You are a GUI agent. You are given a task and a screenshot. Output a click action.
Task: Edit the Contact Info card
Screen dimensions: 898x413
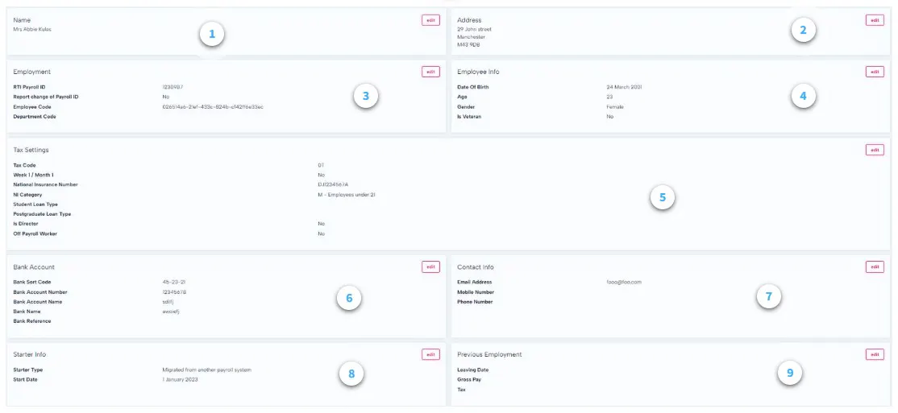875,266
